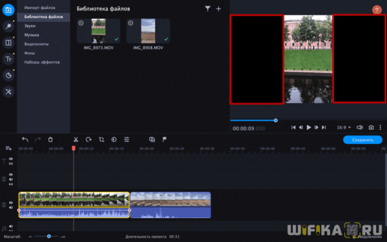Screen dimensions: 387x242
Task: Click the Сохранить button
Action: click(x=362, y=140)
